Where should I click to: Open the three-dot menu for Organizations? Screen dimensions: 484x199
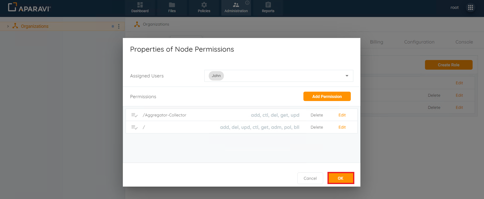119,26
